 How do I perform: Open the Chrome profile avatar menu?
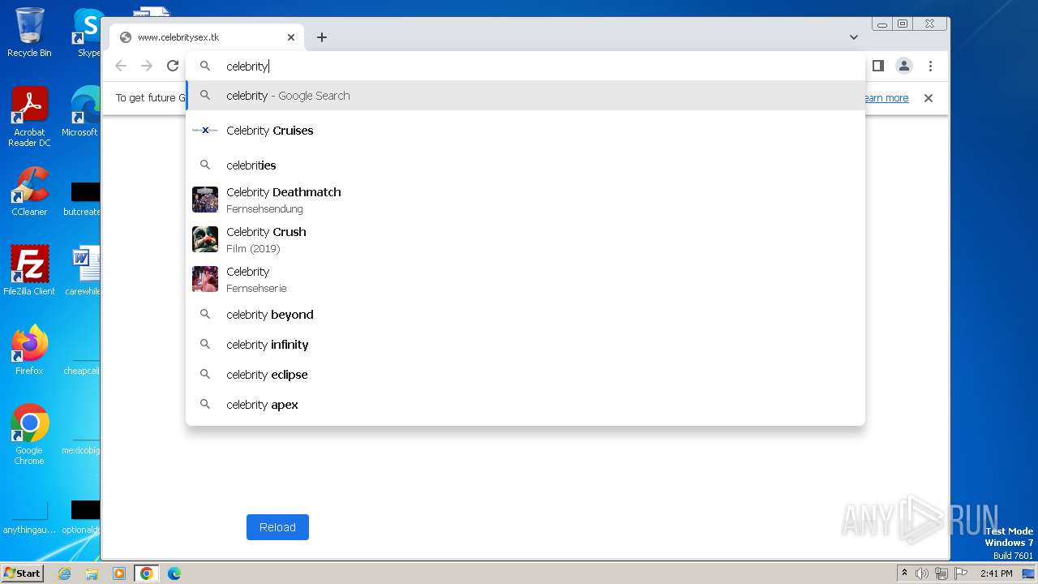point(904,66)
